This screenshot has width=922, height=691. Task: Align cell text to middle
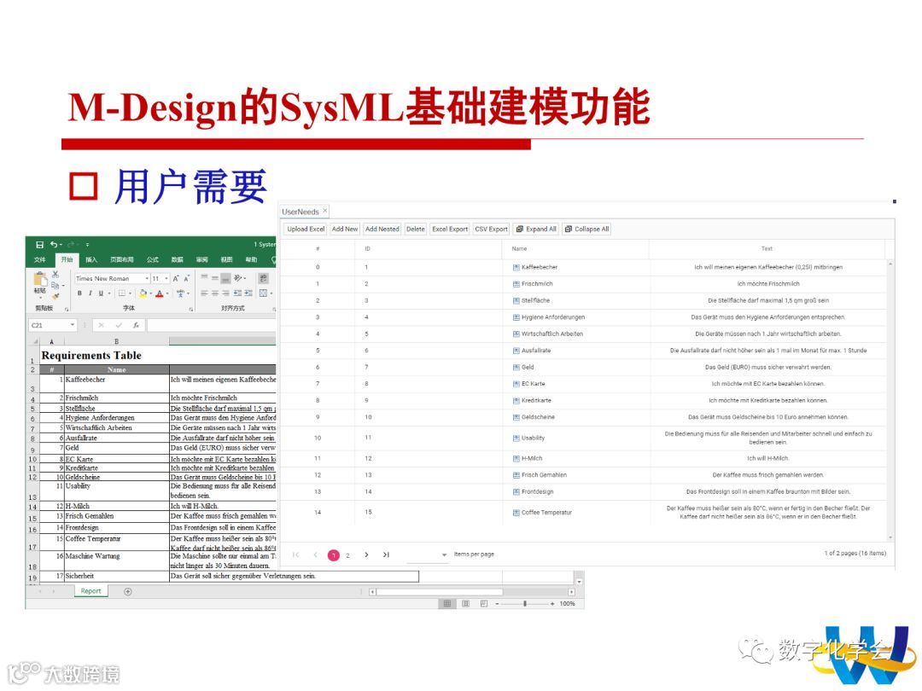click(x=215, y=278)
